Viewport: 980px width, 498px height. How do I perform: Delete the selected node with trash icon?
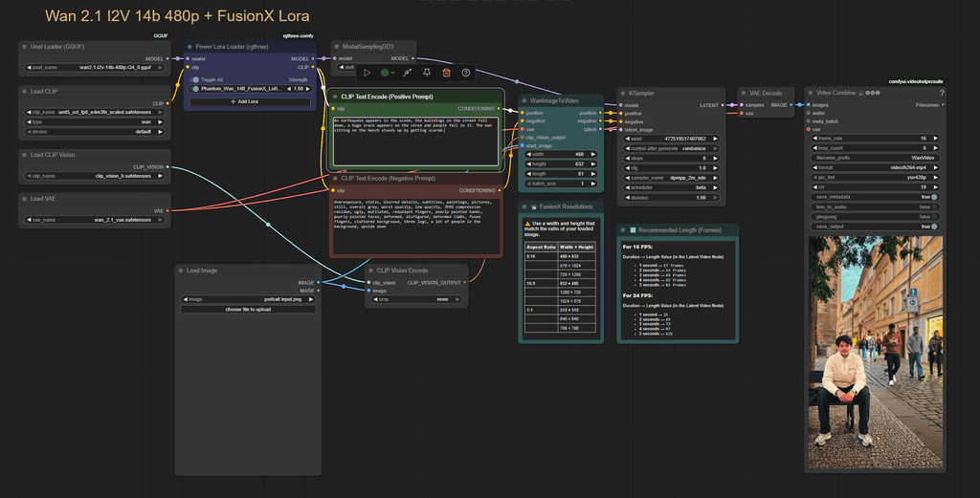446,73
